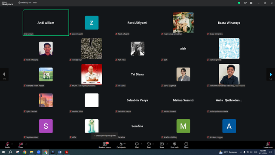Select Annida Nur profile picture
Screen dimensions: 275x155
(x=92, y=49)
